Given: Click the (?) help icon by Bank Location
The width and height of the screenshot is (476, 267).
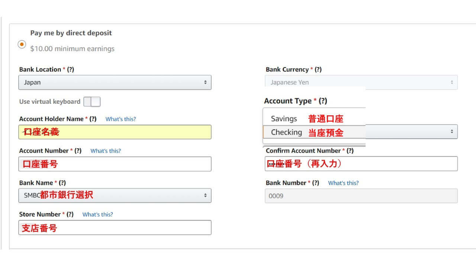Looking at the screenshot, I should [x=70, y=69].
